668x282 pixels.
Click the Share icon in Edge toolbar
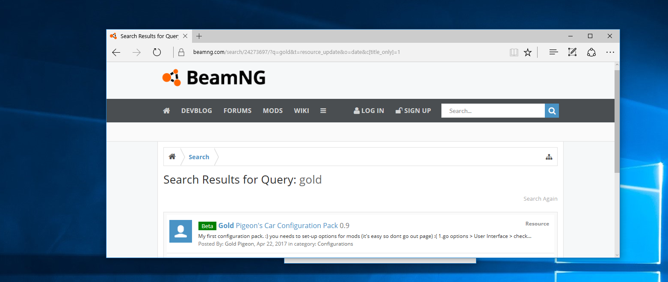pyautogui.click(x=591, y=52)
